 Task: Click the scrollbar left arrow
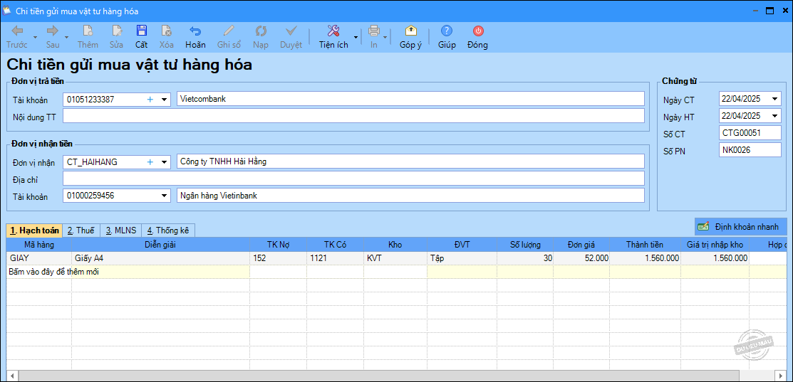(x=11, y=376)
